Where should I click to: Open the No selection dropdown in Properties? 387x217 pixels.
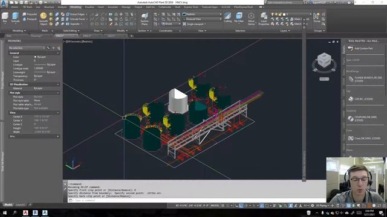27,48
